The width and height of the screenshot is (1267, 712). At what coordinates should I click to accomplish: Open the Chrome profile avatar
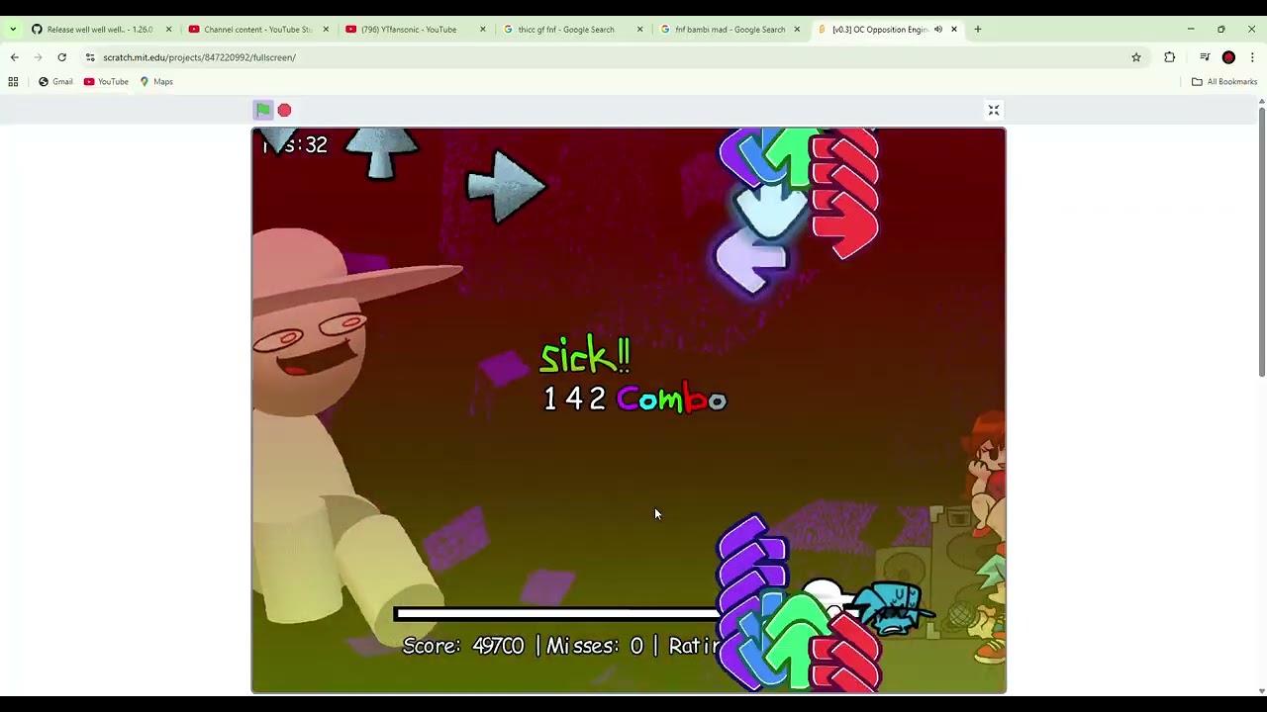coord(1228,57)
